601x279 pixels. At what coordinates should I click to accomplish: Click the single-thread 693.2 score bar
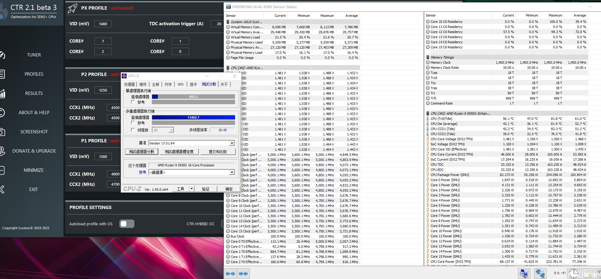193,97
